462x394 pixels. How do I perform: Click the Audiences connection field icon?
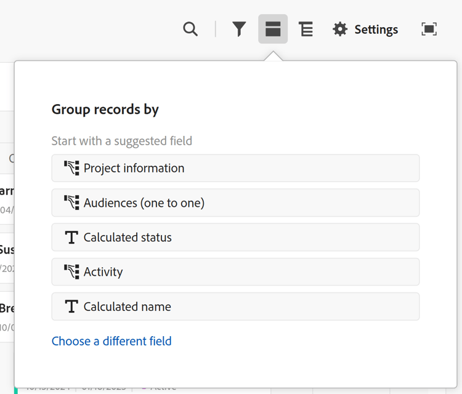[71, 203]
